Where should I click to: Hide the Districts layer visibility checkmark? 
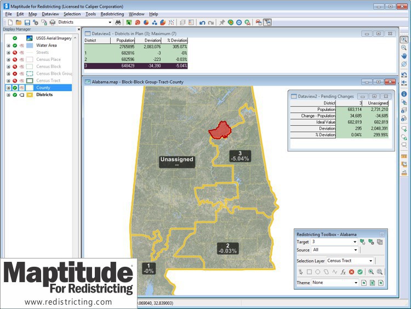point(15,95)
